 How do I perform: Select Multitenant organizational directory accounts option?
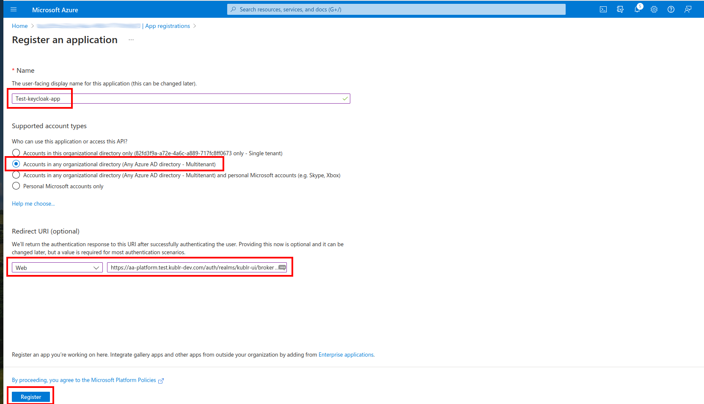pyautogui.click(x=16, y=164)
